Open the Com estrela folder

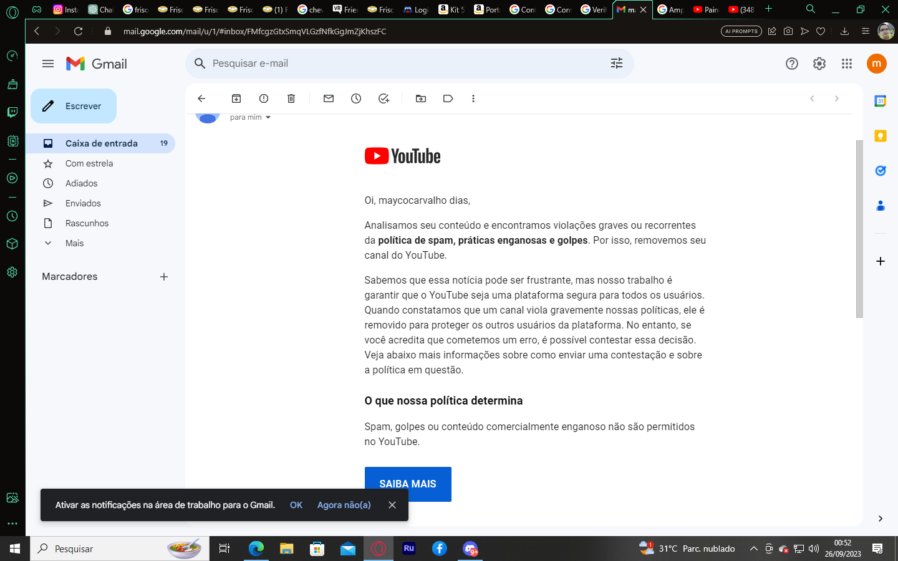tap(100, 163)
